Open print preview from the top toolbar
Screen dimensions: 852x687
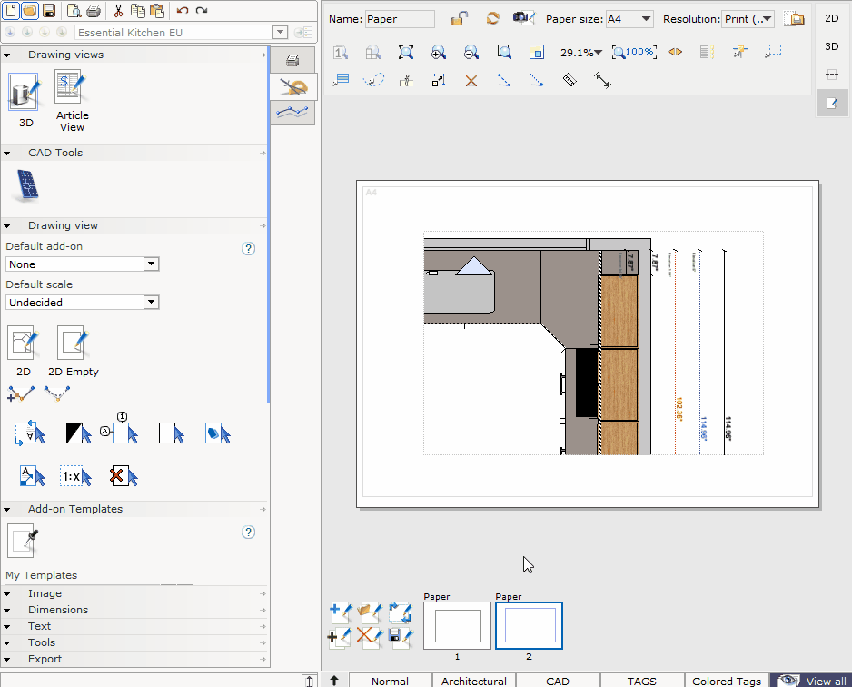tap(74, 10)
